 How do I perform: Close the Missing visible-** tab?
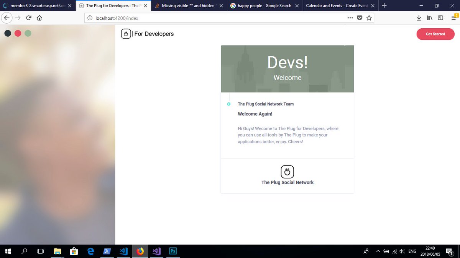coord(221,6)
